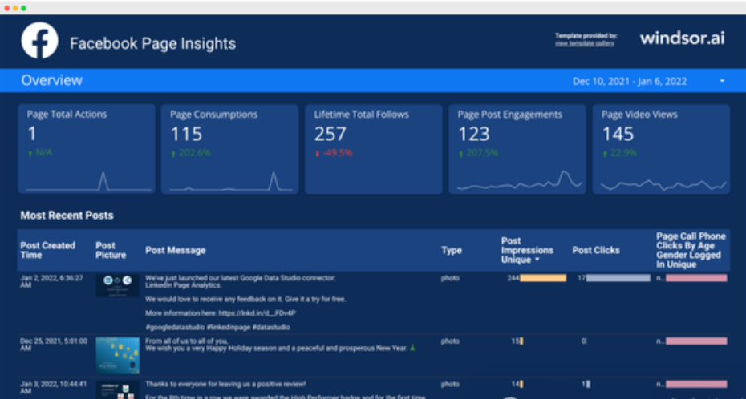Click the More information here lnkd.in link text
Viewport: 746px width, 399px height.
coord(221,313)
